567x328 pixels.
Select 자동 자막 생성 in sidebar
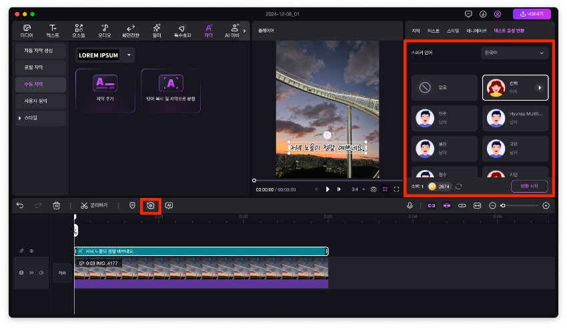tap(40, 51)
